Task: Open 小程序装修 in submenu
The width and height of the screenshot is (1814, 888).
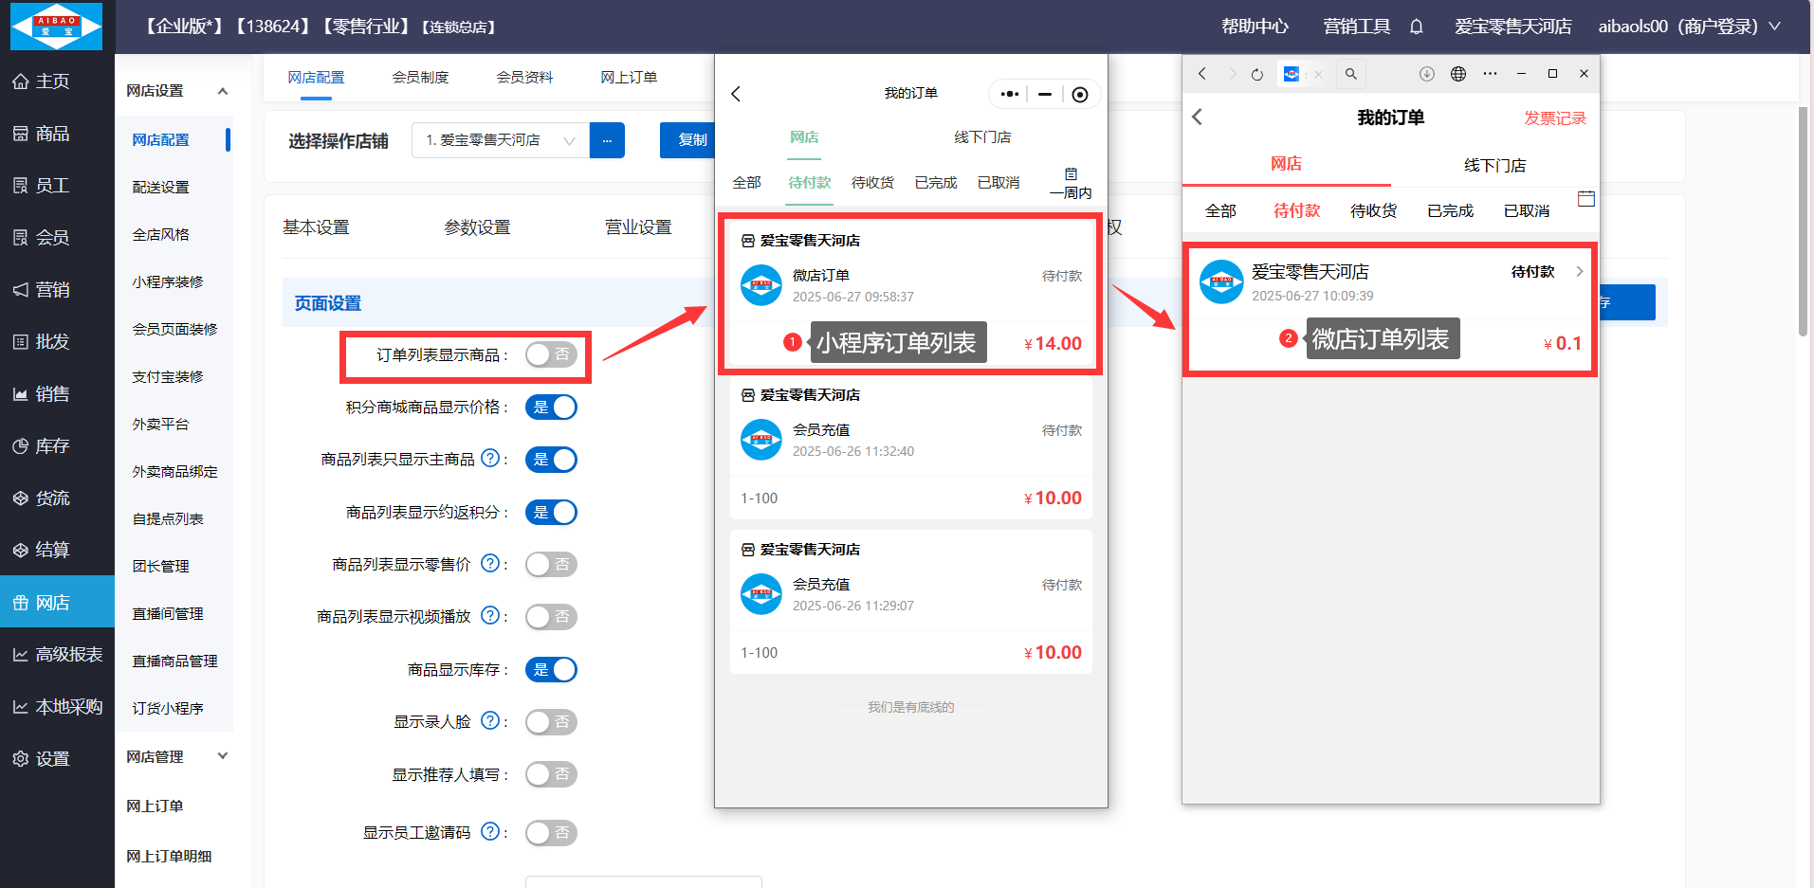Action: coord(168,282)
